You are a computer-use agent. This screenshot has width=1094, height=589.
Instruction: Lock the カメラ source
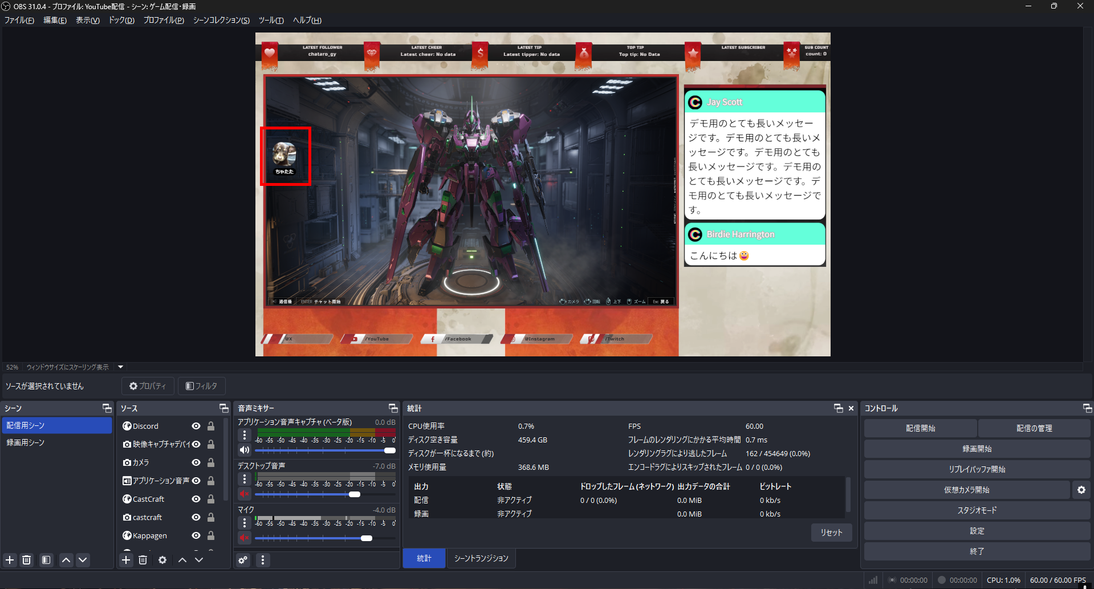pos(211,462)
